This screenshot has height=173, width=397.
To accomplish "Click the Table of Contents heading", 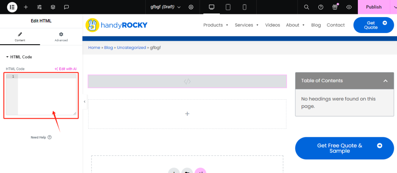I will pos(322,81).
